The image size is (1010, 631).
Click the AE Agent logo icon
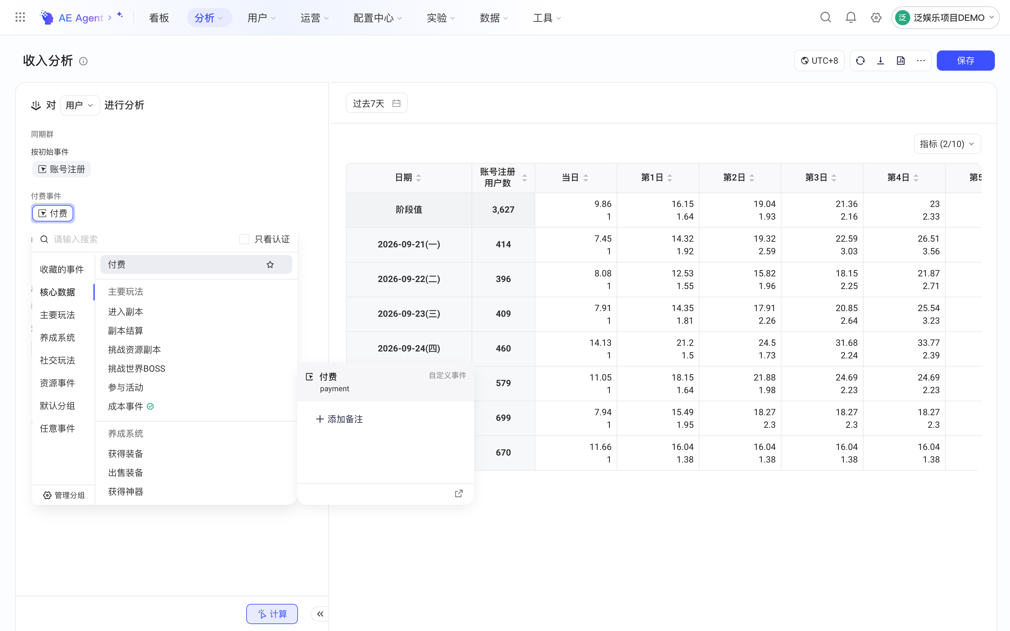pyautogui.click(x=46, y=18)
